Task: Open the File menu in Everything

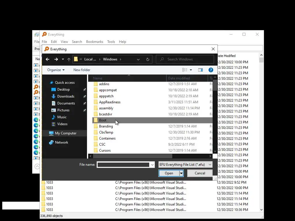Action: (x=44, y=42)
